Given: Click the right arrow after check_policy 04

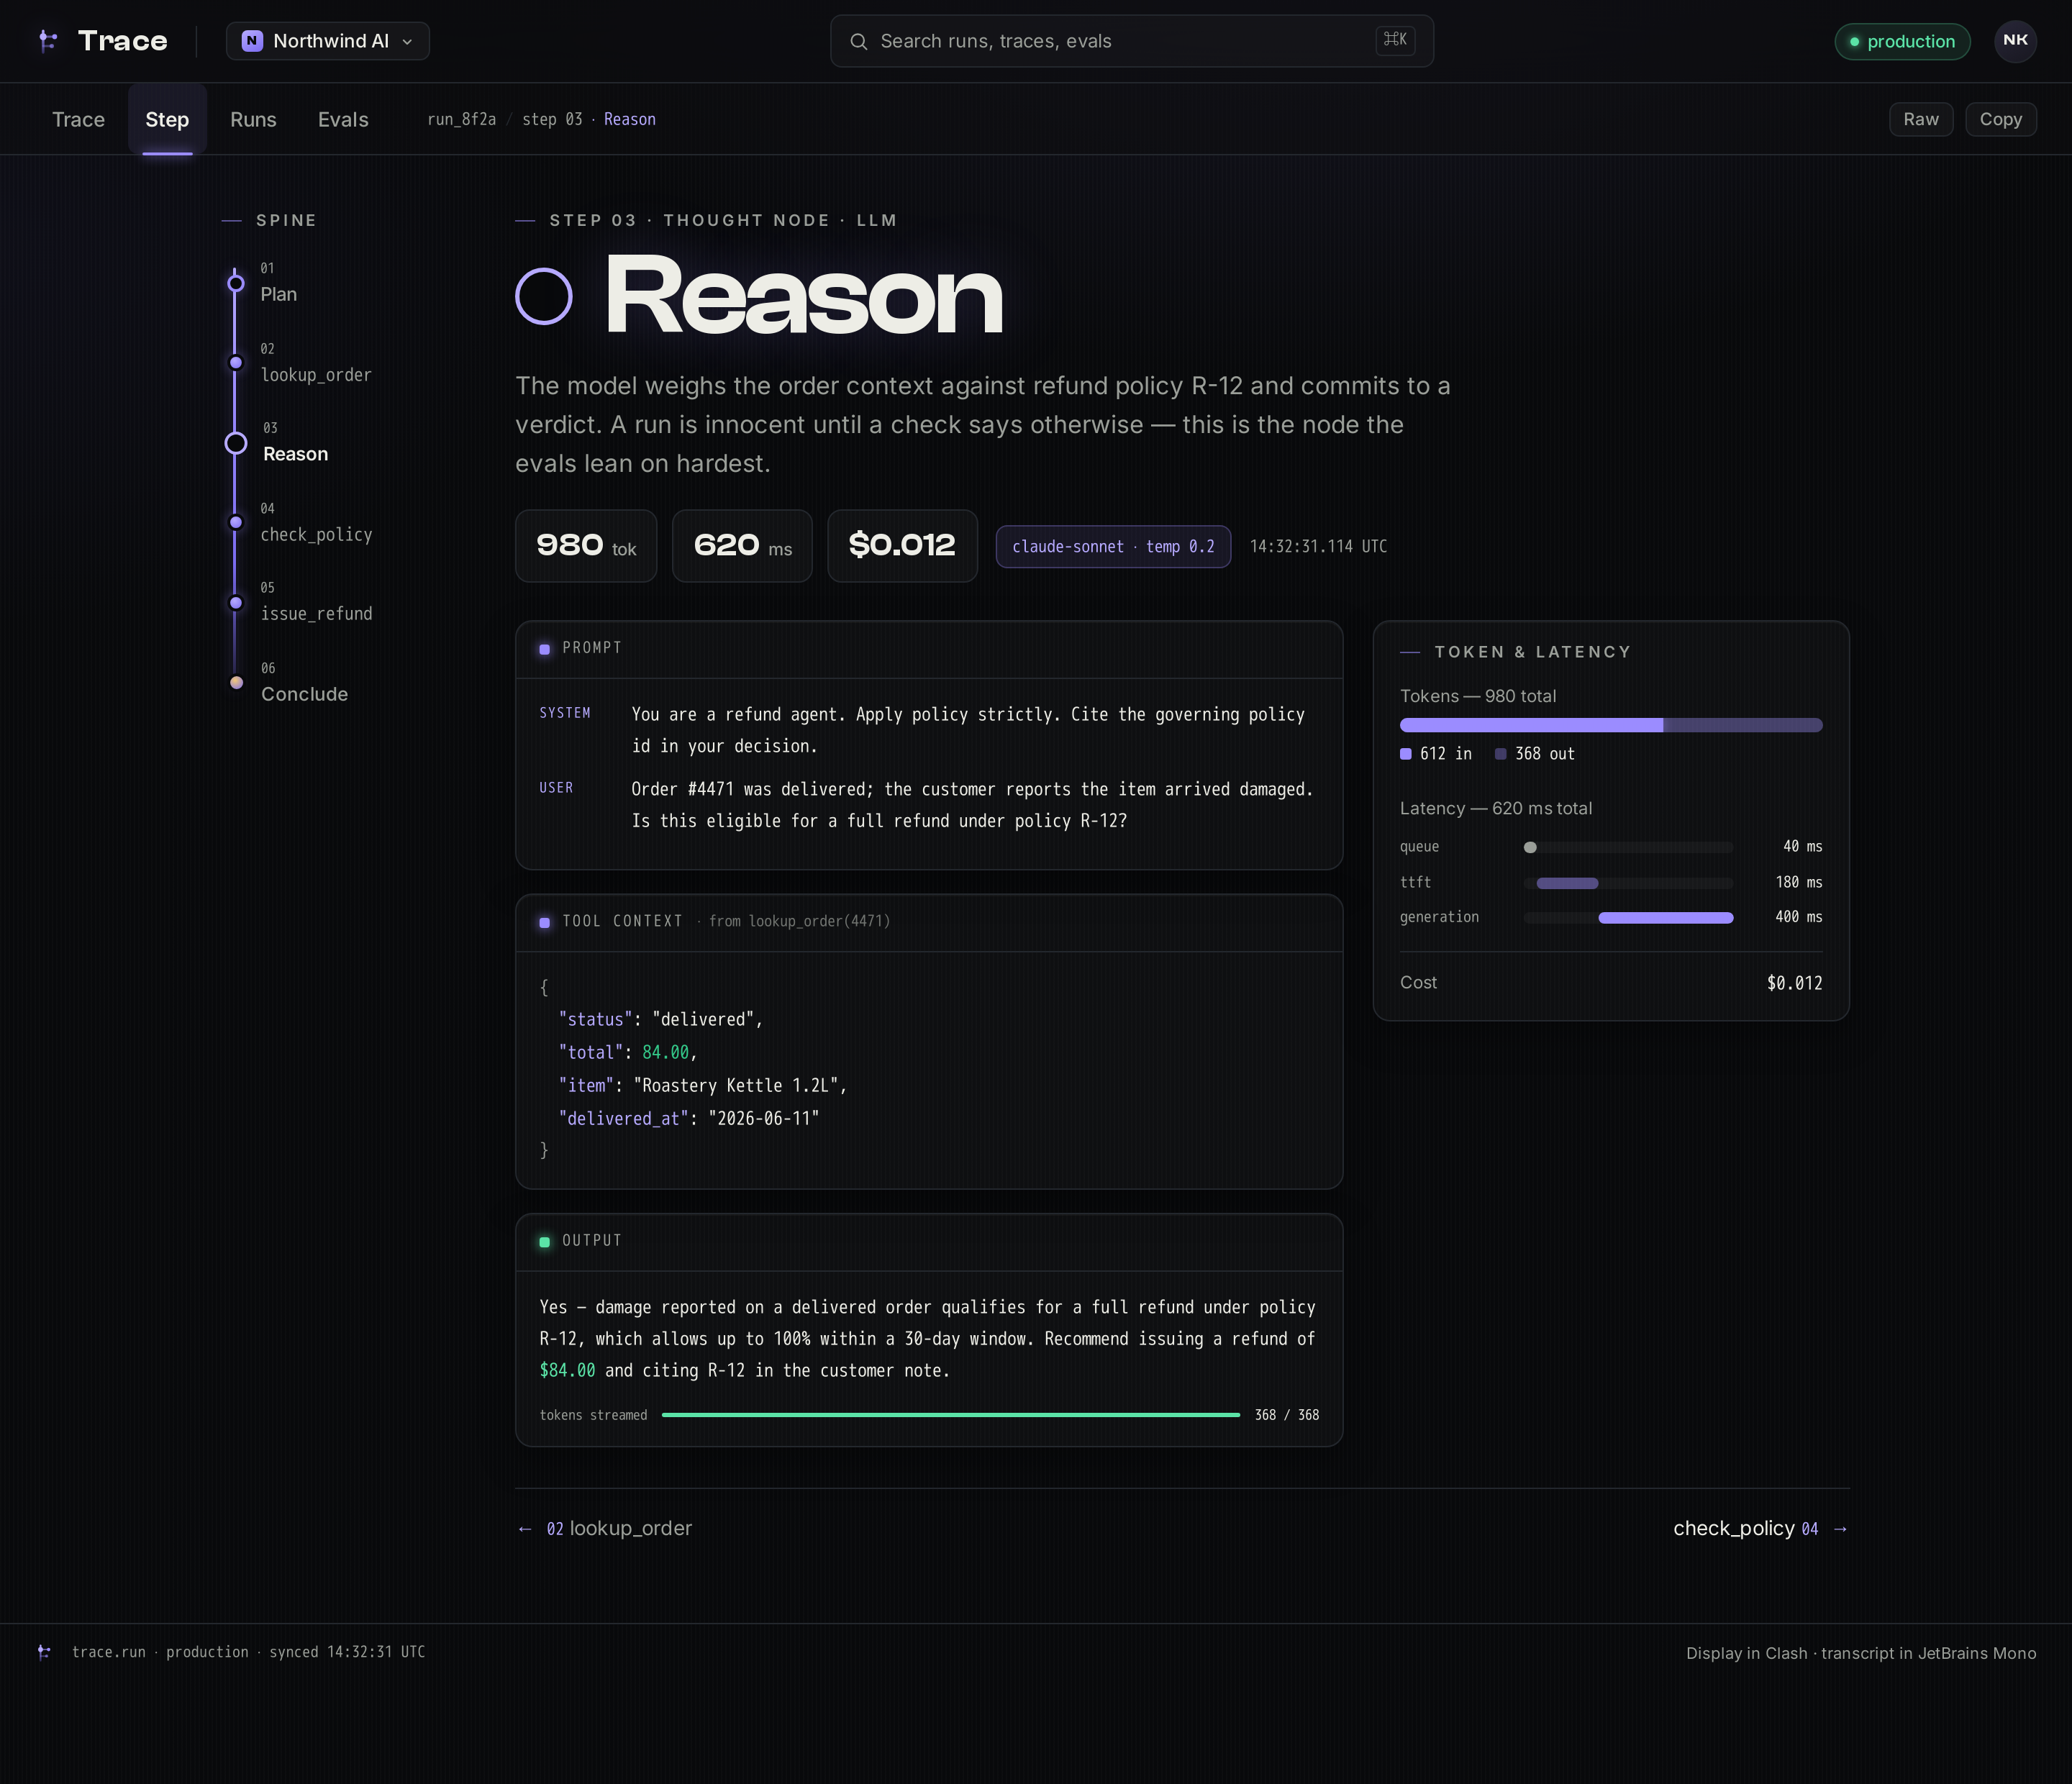Looking at the screenshot, I should [x=1840, y=1529].
